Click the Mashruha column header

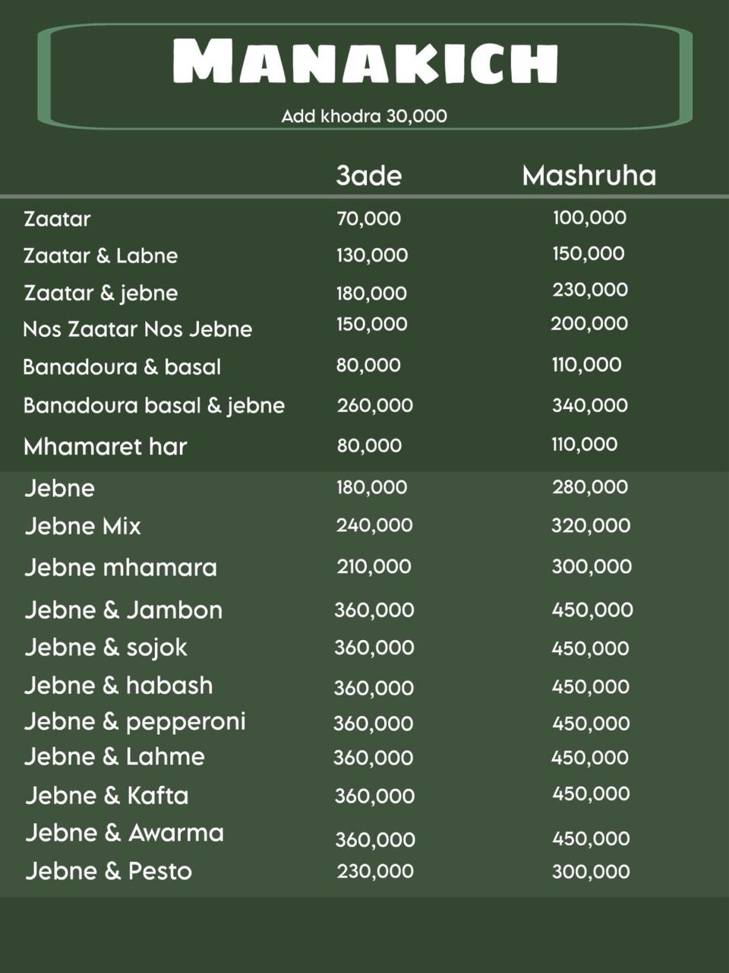tap(589, 176)
